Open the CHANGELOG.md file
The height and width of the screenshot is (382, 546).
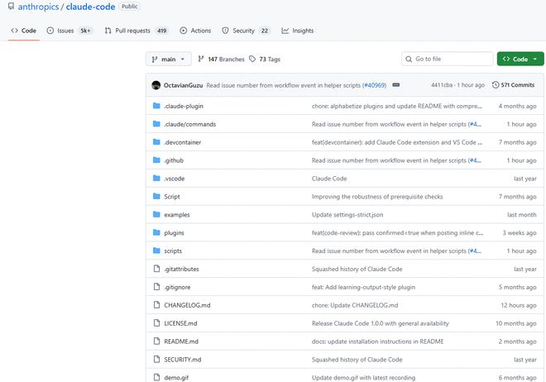pyautogui.click(x=187, y=305)
